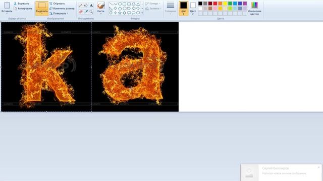The image size is (323, 181).
Task: Choose the Triangle shape
Action: coord(138,4)
